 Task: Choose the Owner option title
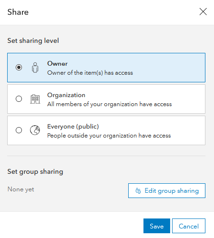coord(57,64)
